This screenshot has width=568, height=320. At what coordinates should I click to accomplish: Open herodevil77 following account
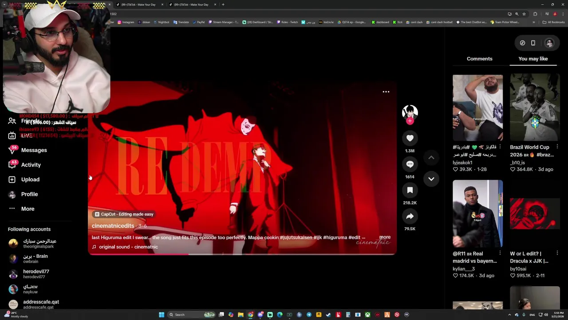(30, 274)
